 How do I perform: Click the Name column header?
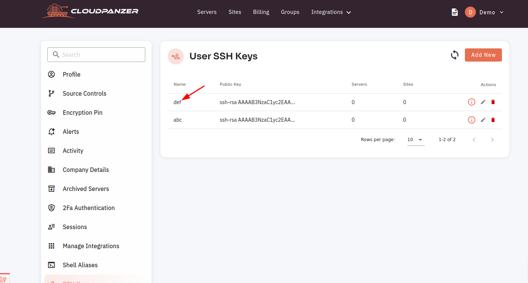(x=179, y=84)
